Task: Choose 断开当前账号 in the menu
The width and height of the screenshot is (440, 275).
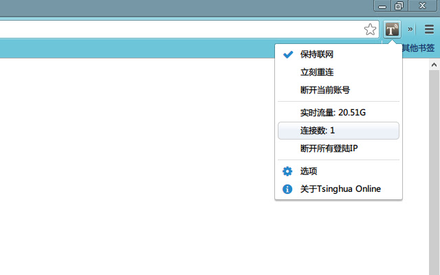Action: tap(338, 90)
